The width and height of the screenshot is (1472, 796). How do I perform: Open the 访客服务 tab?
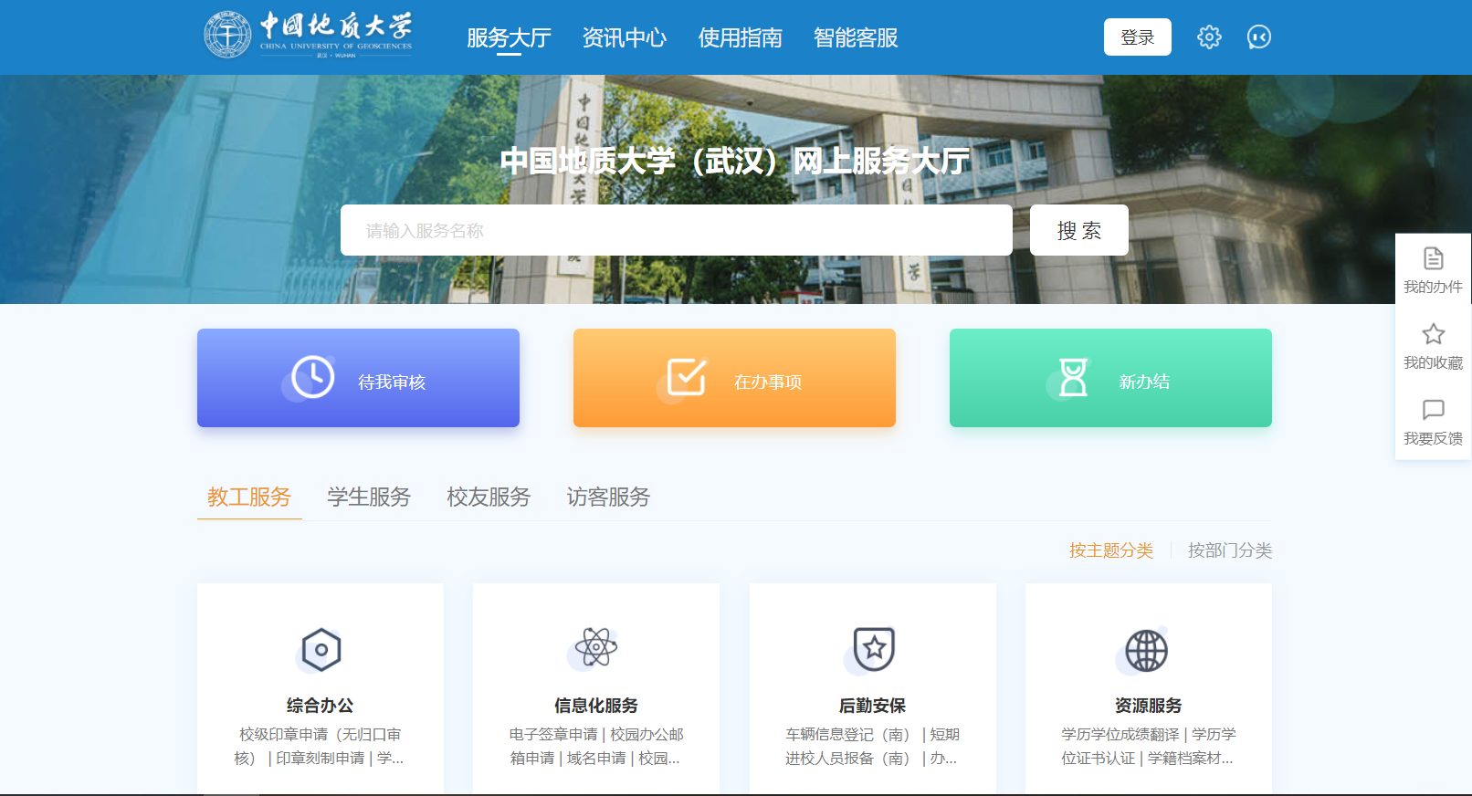coord(608,497)
